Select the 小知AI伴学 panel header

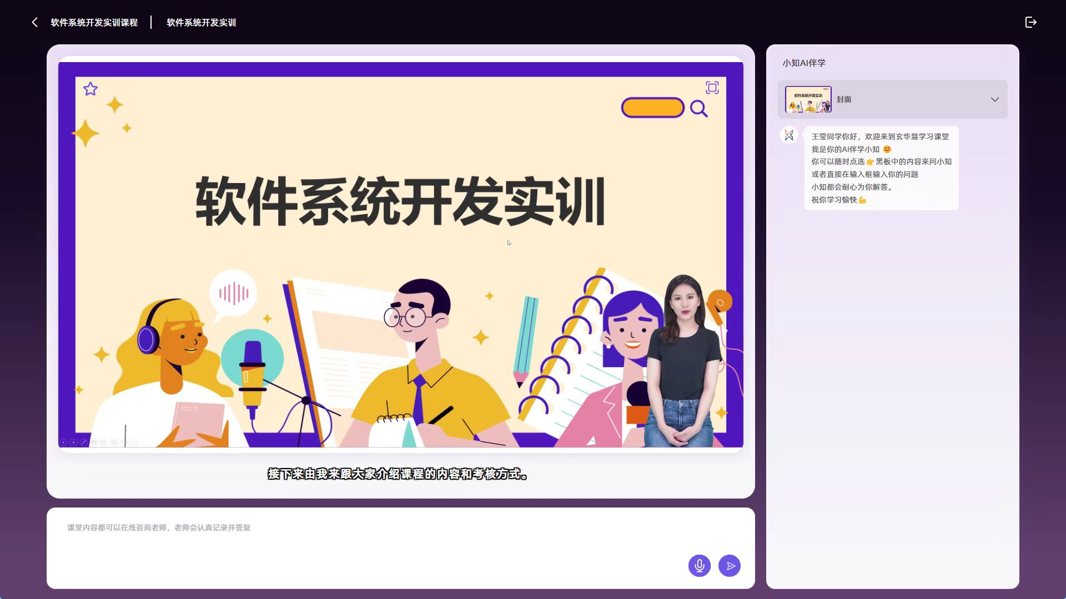pyautogui.click(x=804, y=63)
